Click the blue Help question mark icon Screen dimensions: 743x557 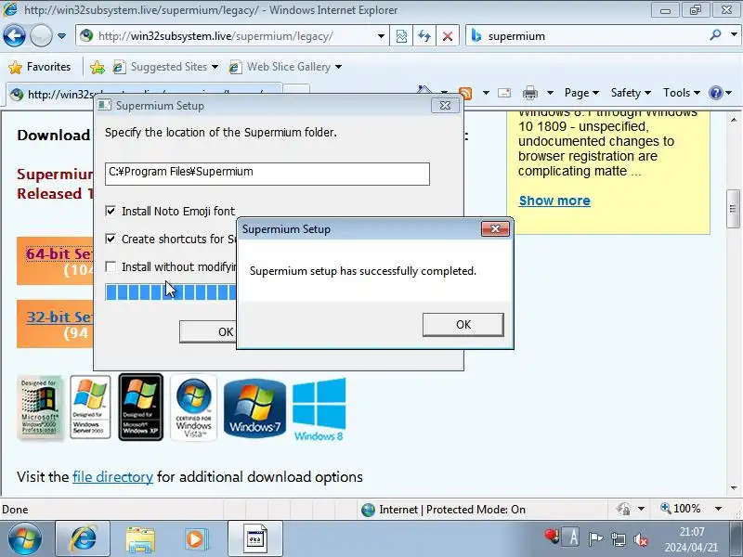(715, 93)
